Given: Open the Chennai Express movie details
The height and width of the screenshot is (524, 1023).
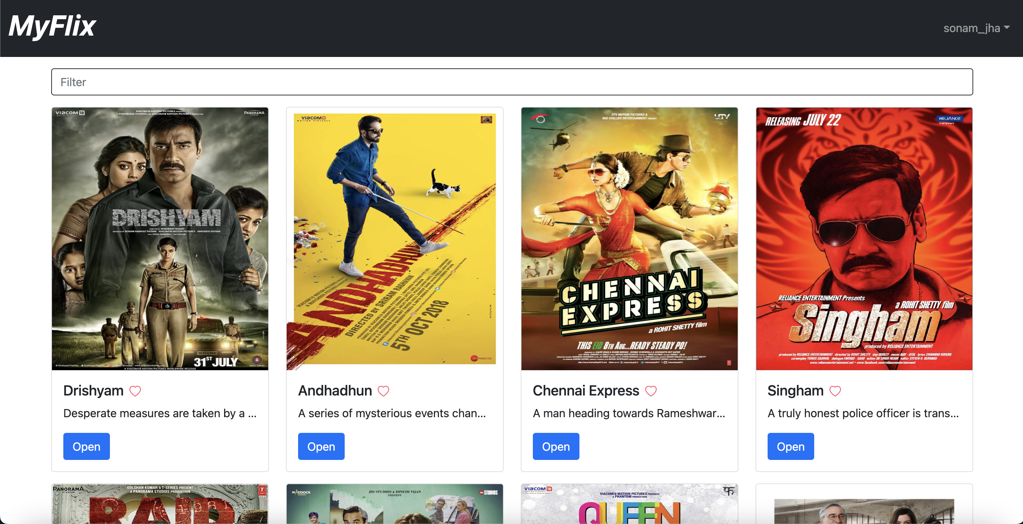Looking at the screenshot, I should [x=556, y=446].
